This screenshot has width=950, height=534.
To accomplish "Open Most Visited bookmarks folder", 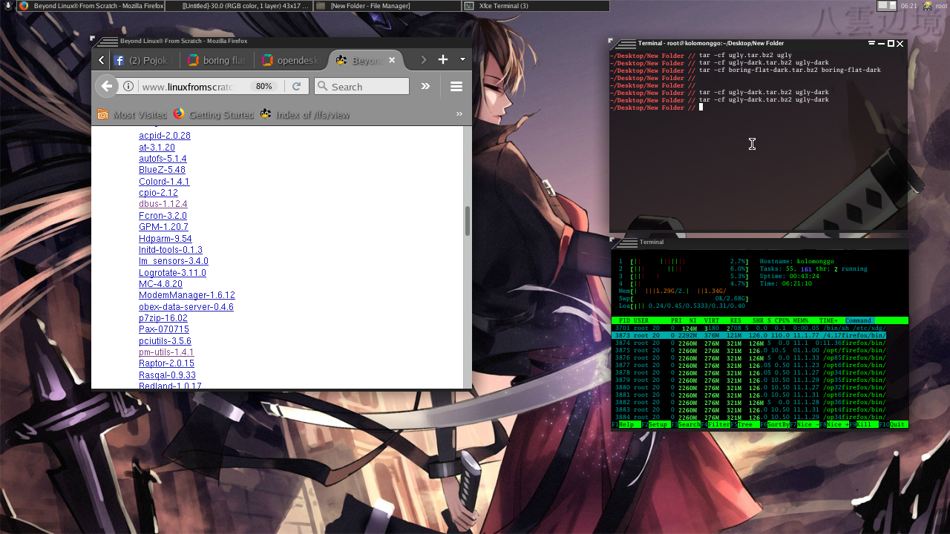I will pyautogui.click(x=132, y=114).
